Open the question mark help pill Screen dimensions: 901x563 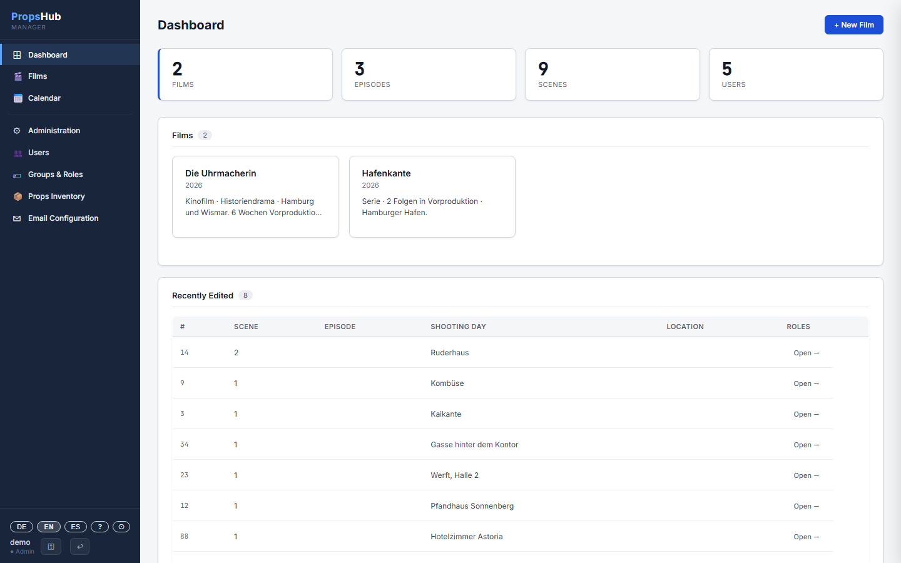[99, 527]
